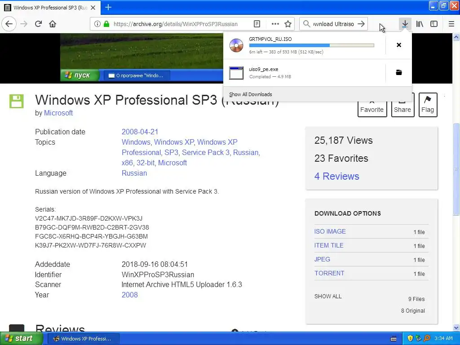
Task: Download the TORRENT option
Action: [329, 274]
